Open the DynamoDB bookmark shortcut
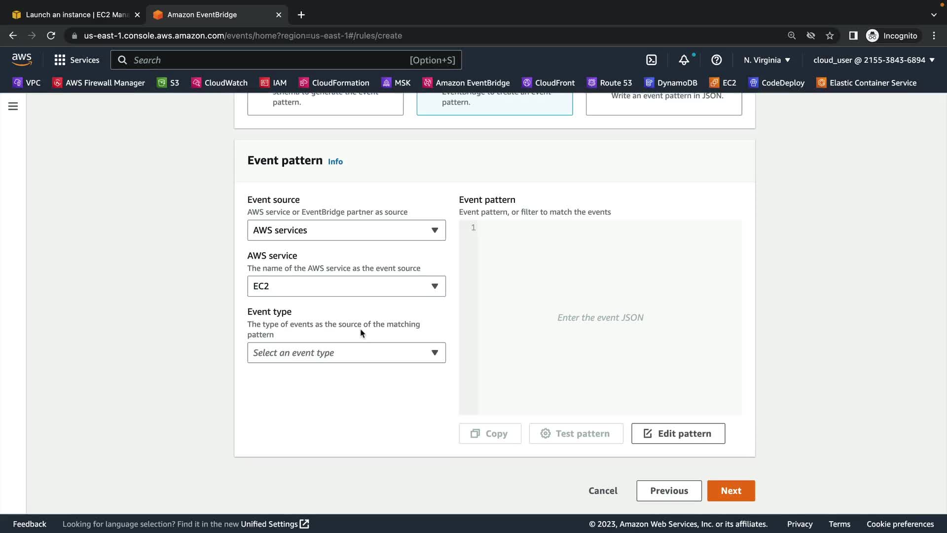The height and width of the screenshot is (533, 947). pos(671,83)
